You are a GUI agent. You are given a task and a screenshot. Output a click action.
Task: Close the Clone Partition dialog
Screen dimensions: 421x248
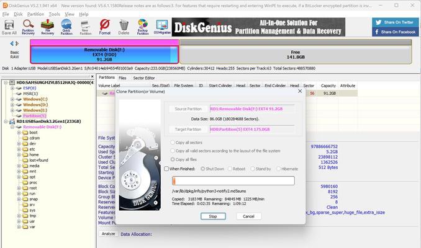pos(300,91)
